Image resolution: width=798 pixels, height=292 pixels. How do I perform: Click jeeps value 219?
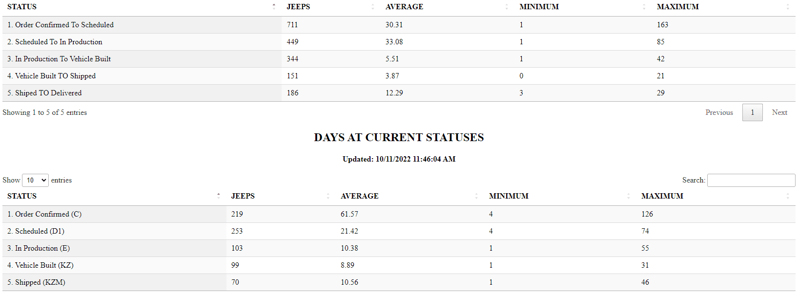pos(237,214)
